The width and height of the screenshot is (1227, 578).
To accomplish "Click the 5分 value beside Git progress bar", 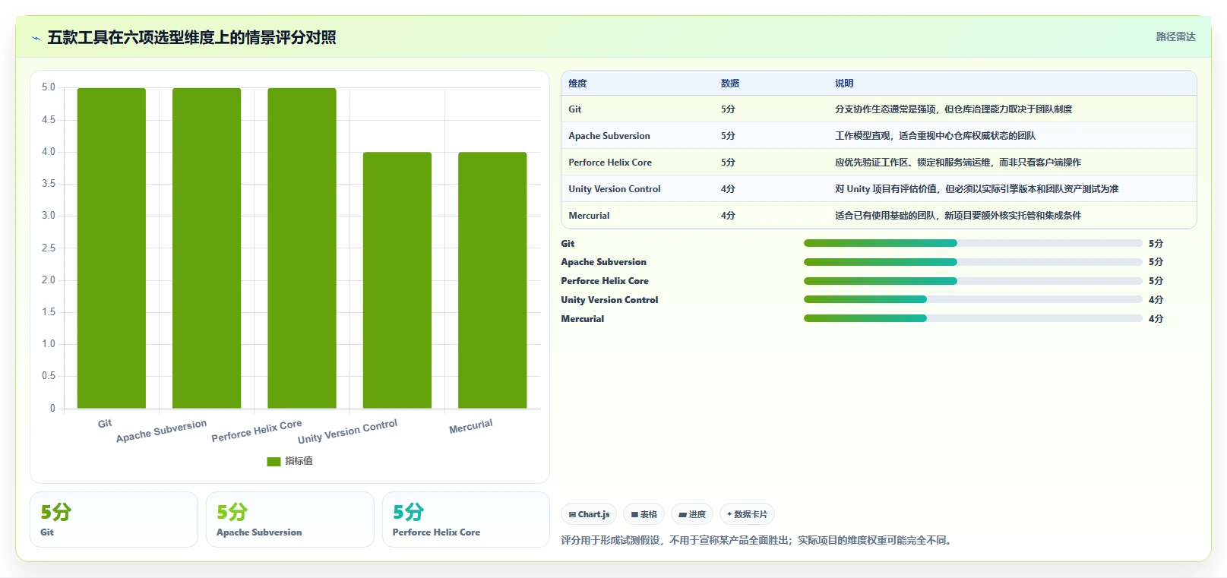I will click(x=1156, y=244).
